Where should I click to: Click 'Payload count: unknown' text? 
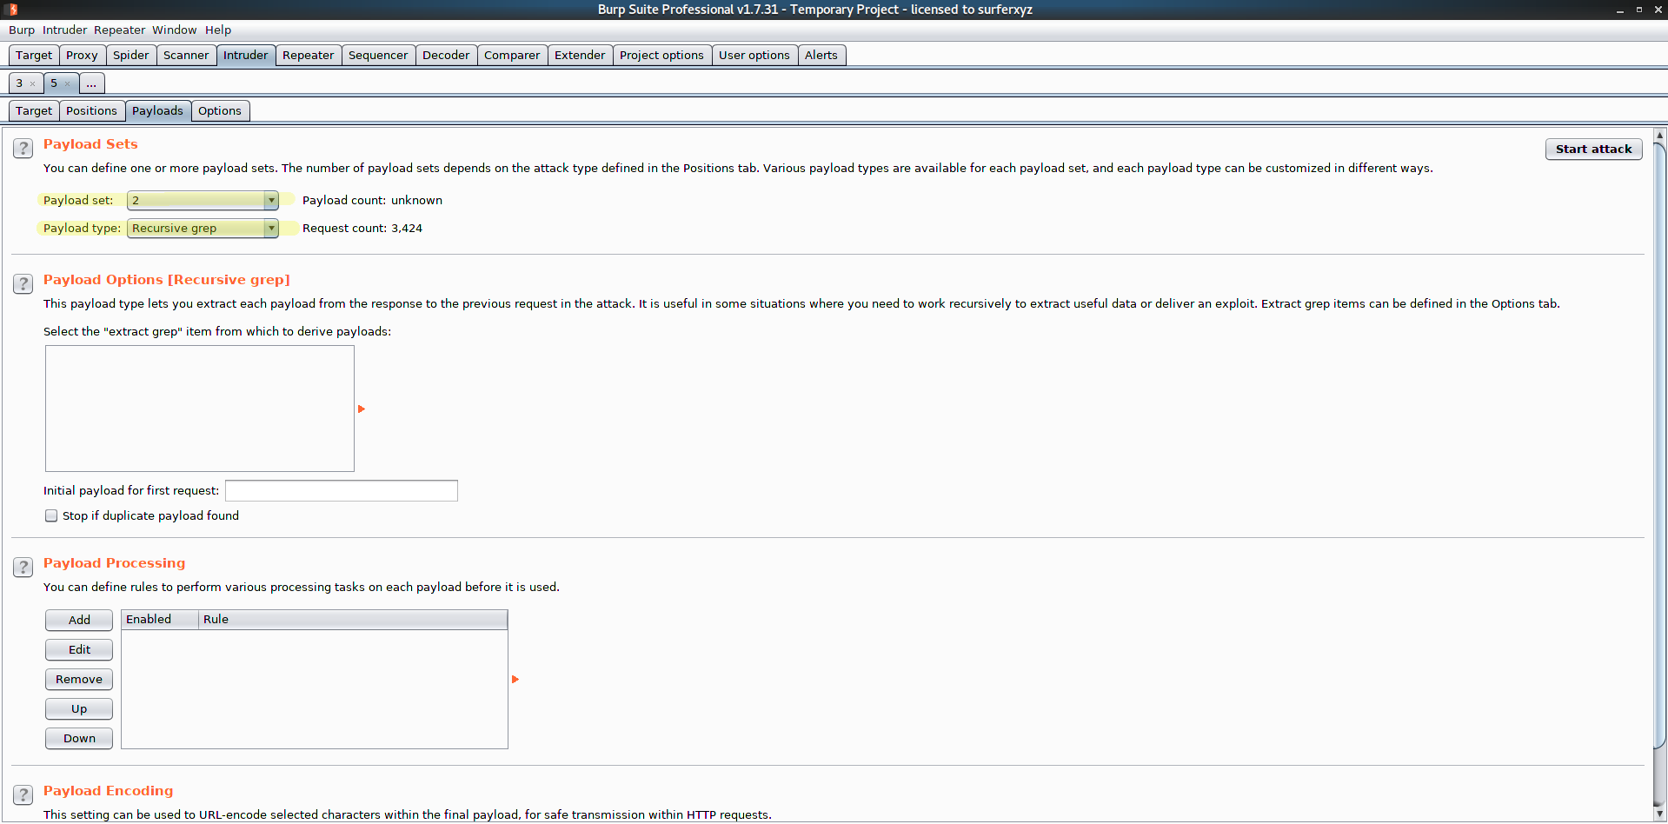coord(372,200)
